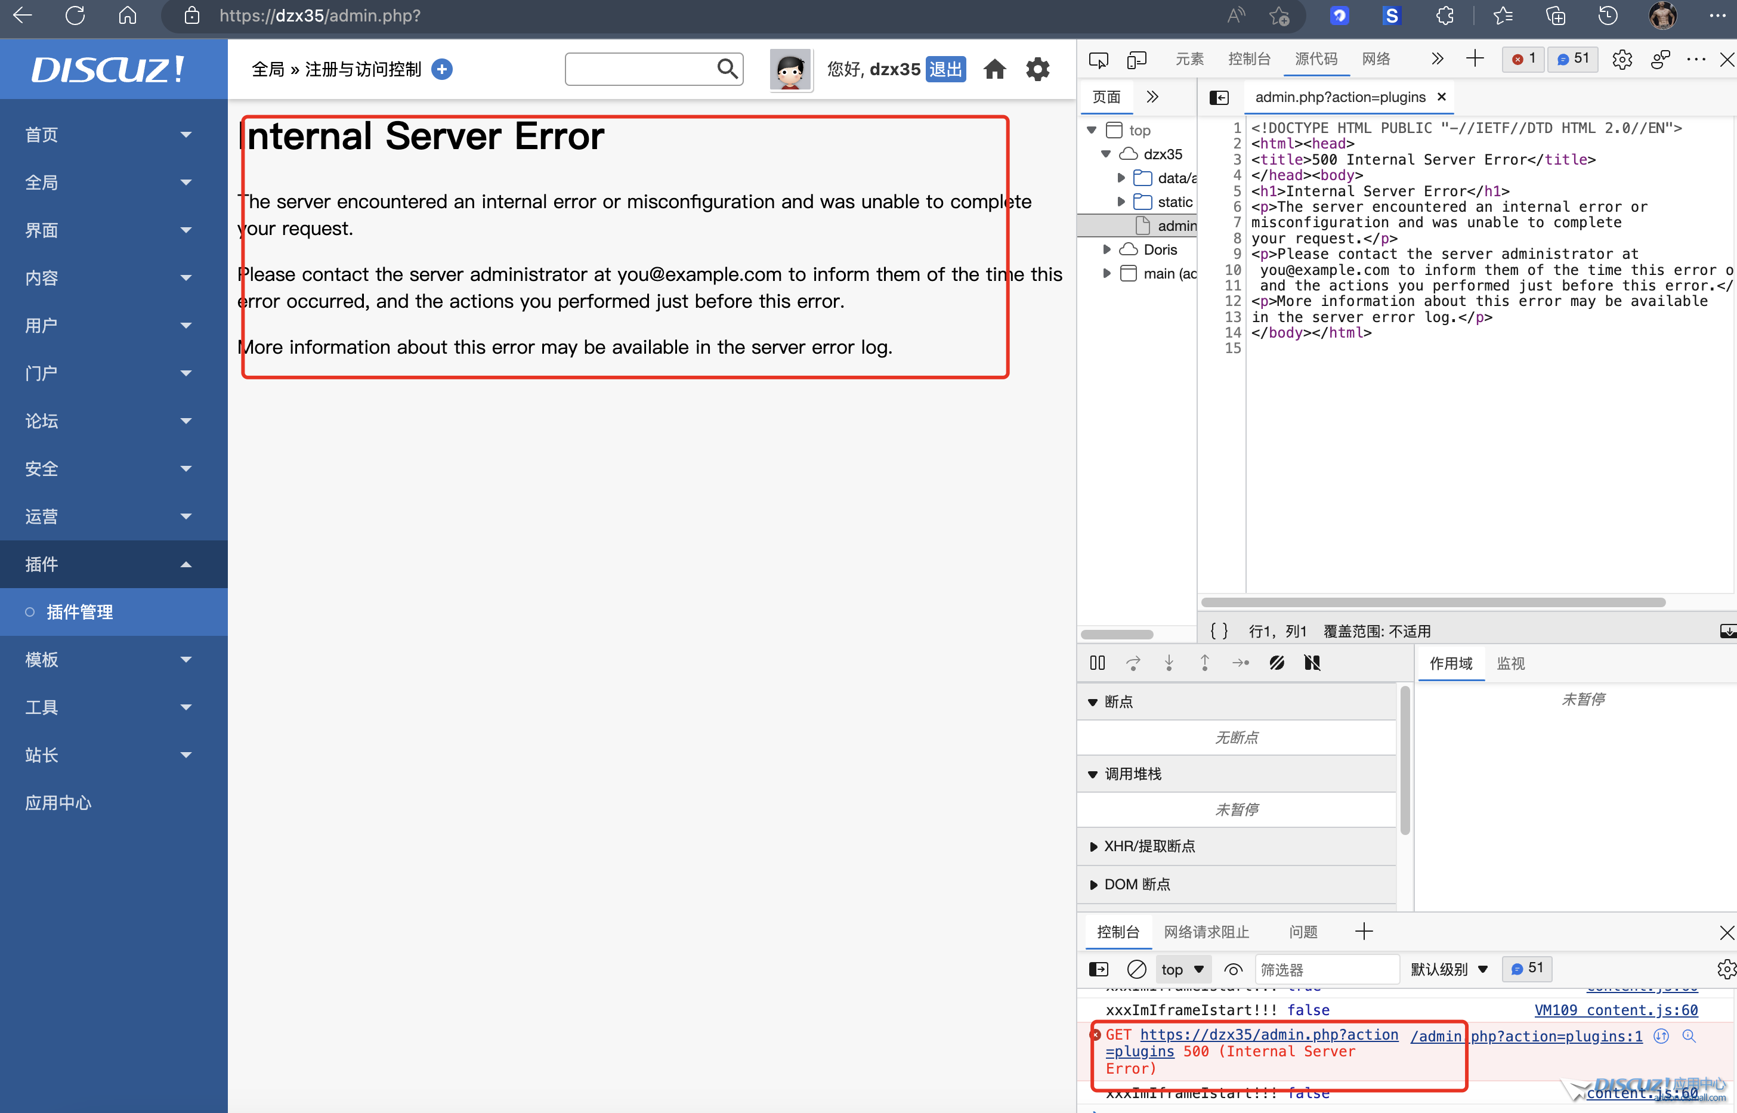Toggle device emulation icon in DevTools

1136,60
